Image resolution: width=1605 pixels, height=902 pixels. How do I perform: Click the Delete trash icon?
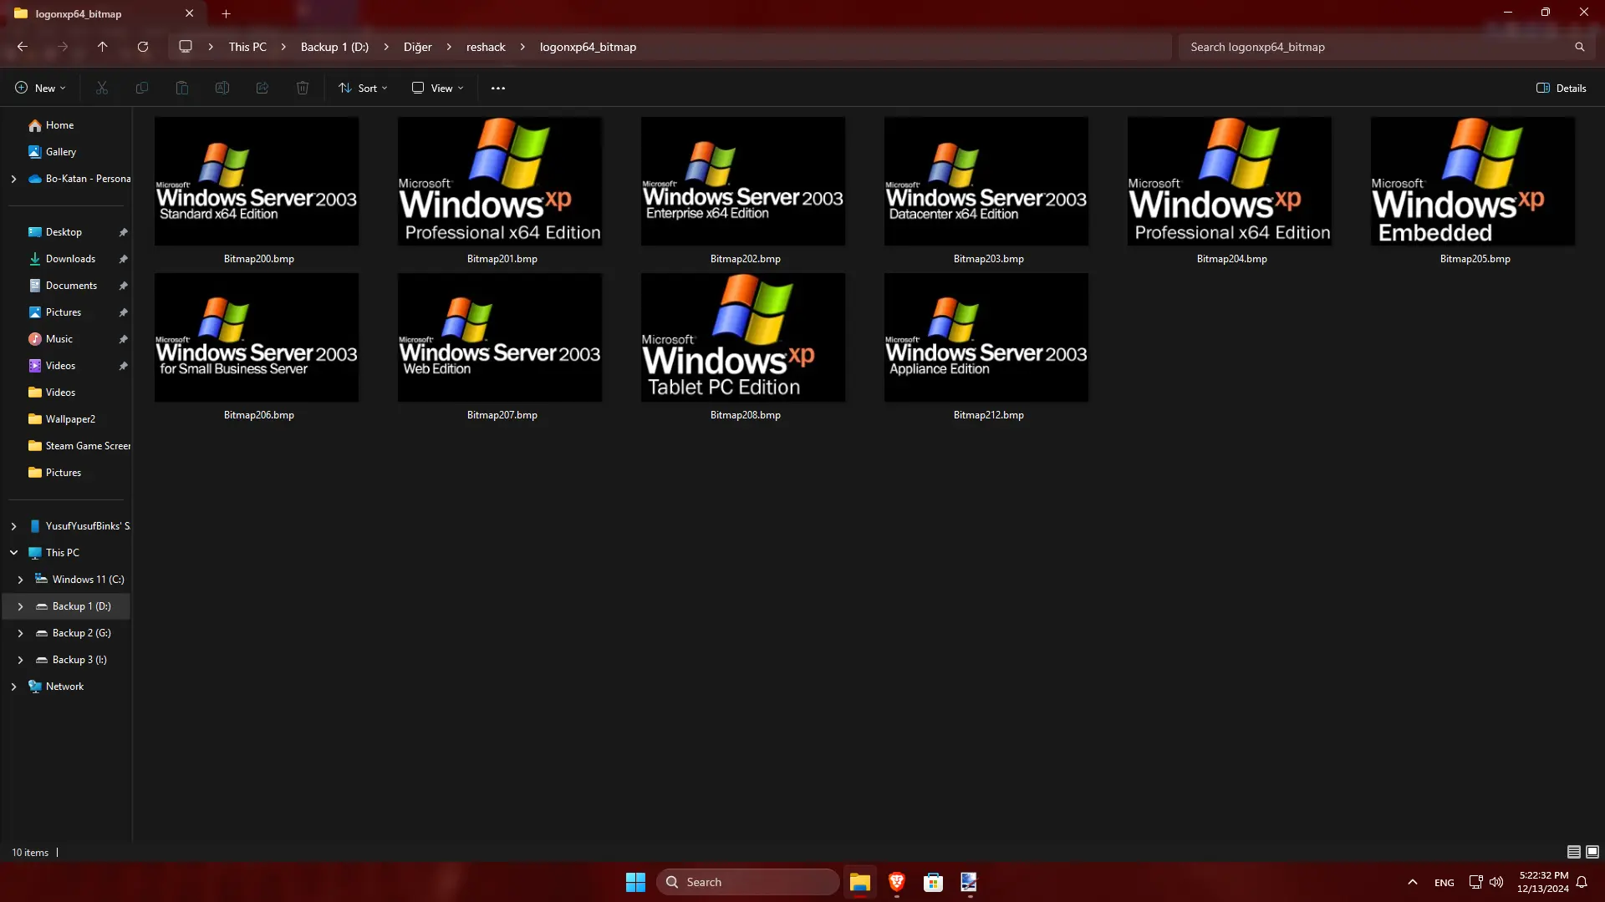coord(303,88)
